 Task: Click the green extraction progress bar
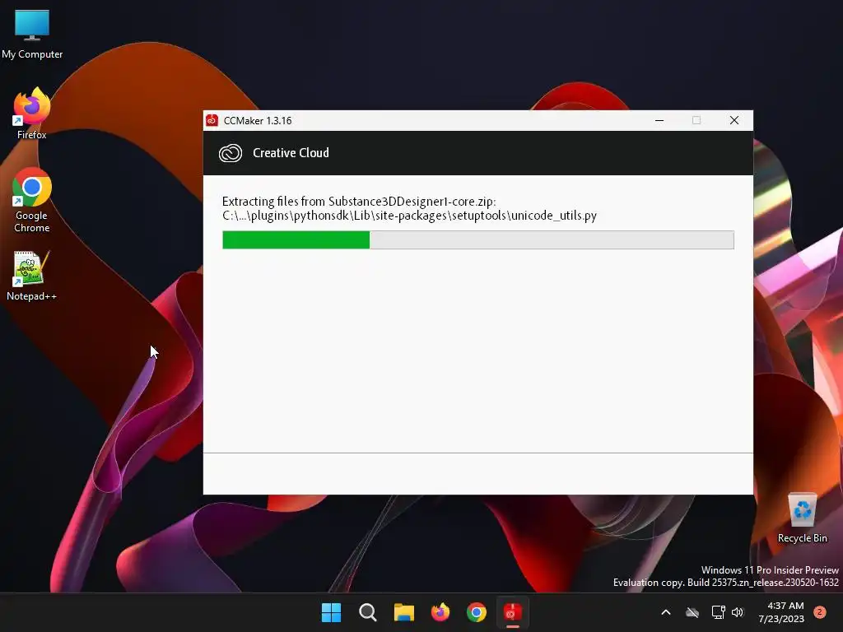pos(478,239)
